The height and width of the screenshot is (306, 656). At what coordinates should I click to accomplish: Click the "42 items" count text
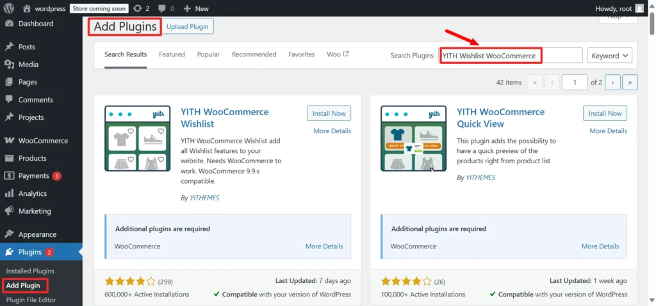point(509,83)
